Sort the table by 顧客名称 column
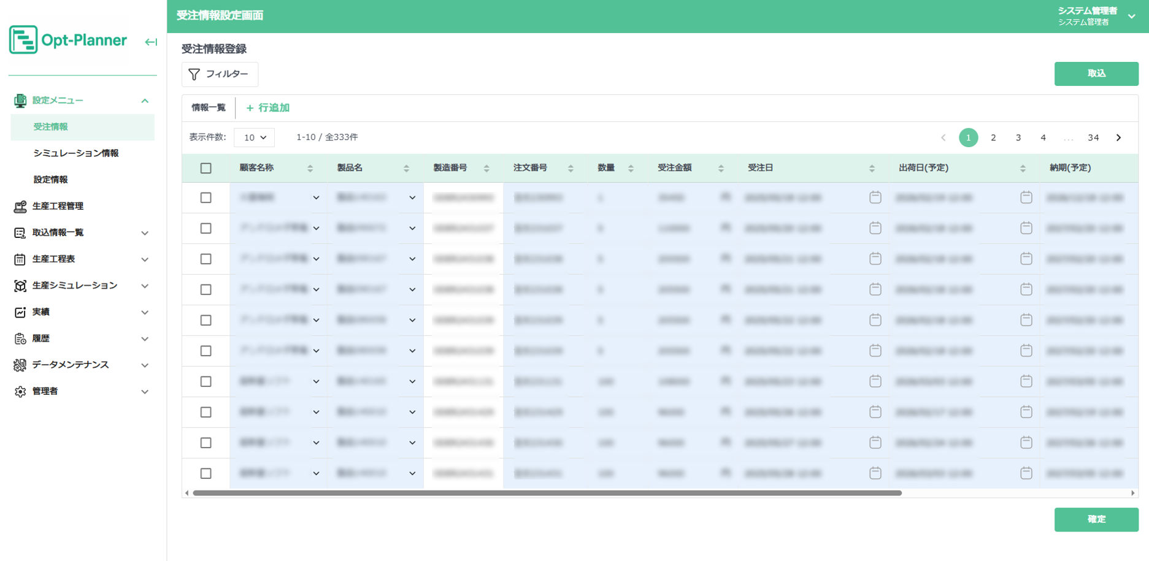Image resolution: width=1149 pixels, height=561 pixels. pyautogui.click(x=310, y=169)
